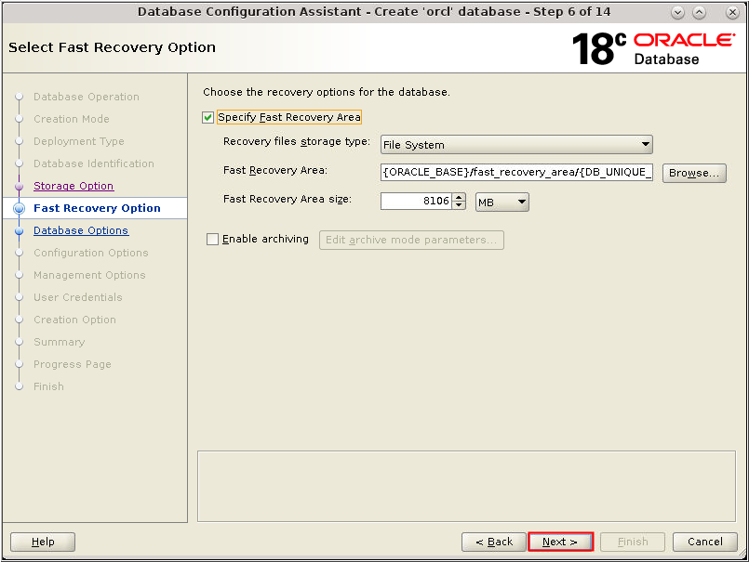
Task: Open Help for this step
Action: coord(43,542)
